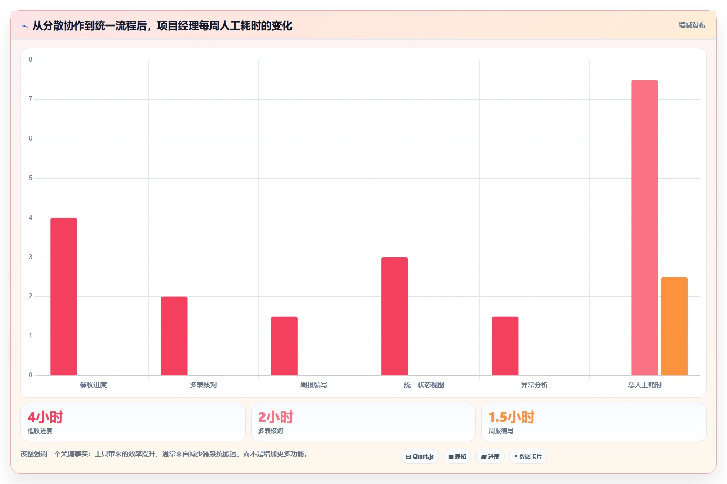The width and height of the screenshot is (727, 484).
Task: Click the 多表核对 x-axis label
Action: [x=203, y=385]
